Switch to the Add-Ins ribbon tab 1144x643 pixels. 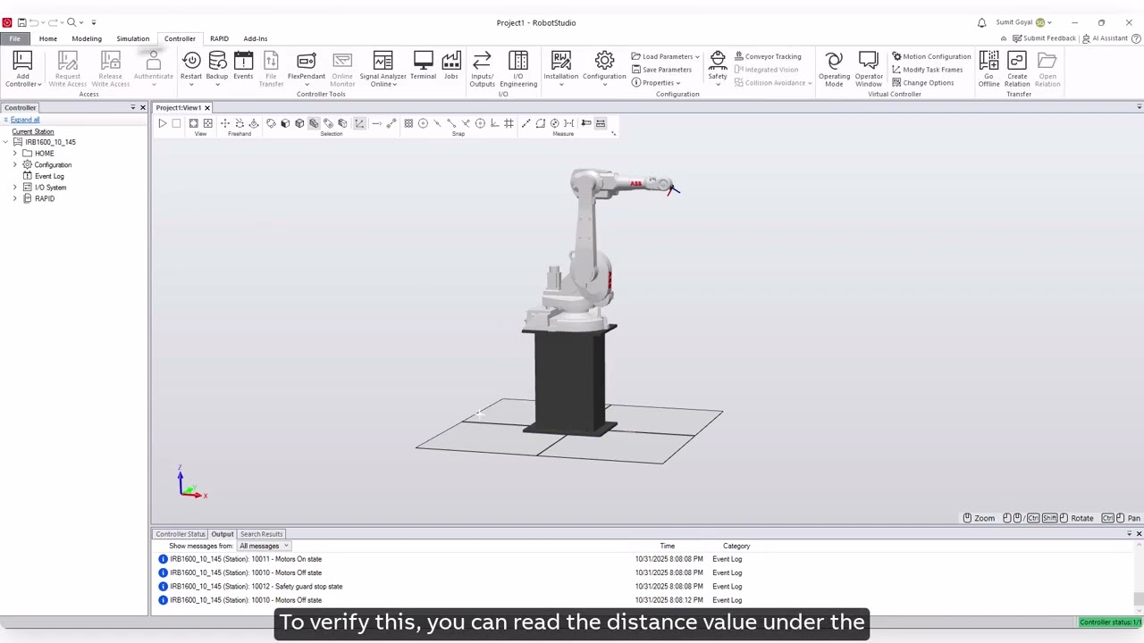click(x=256, y=38)
